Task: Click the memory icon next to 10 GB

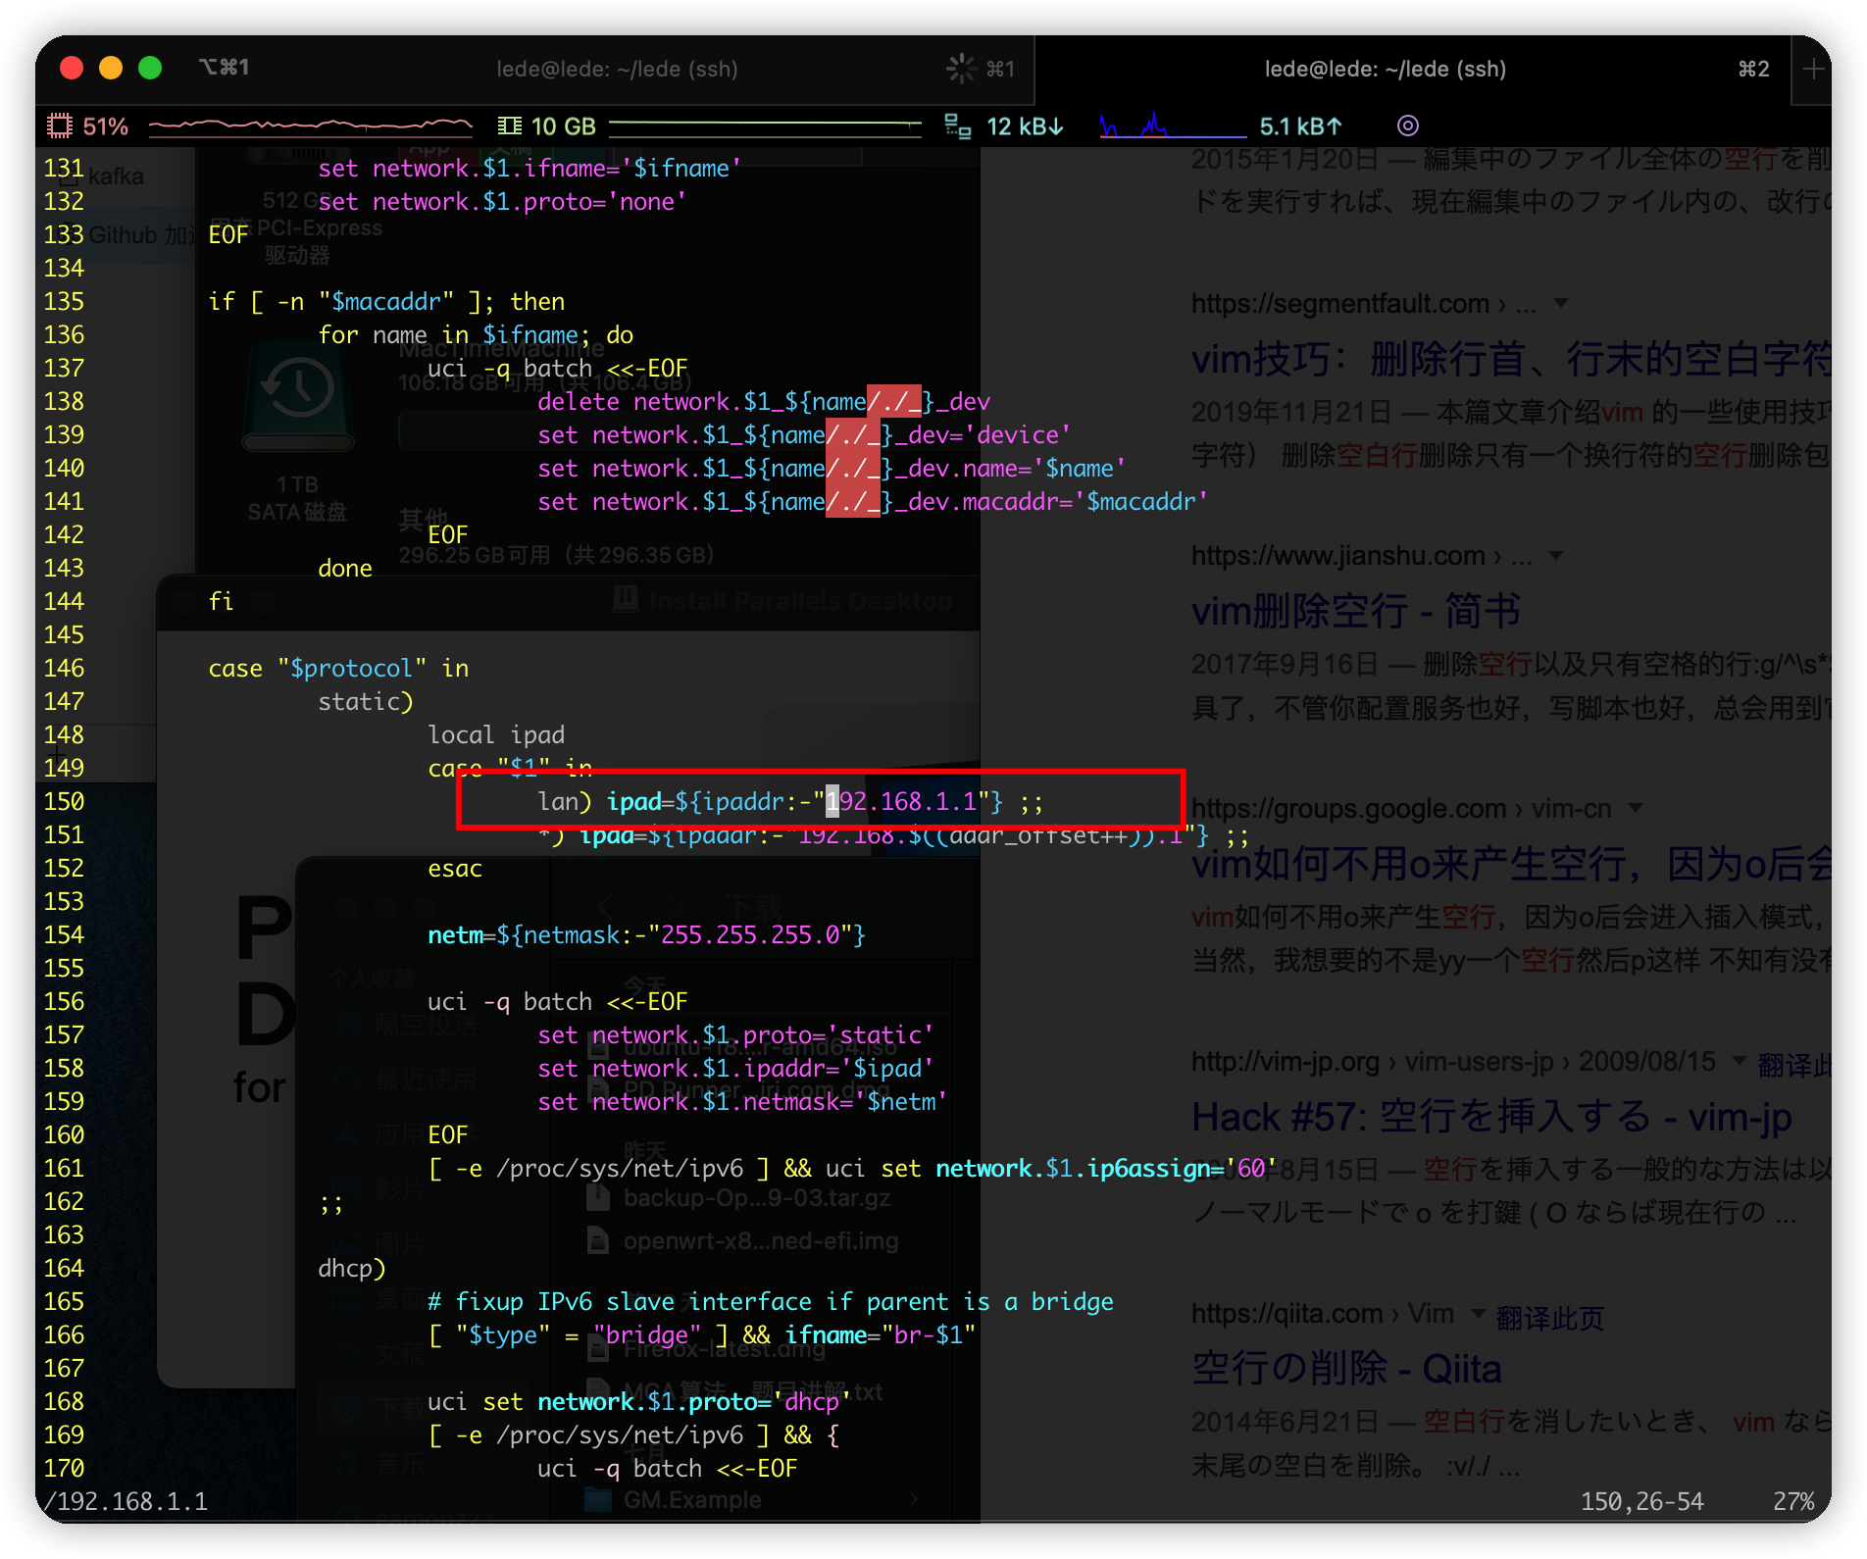Action: point(509,126)
